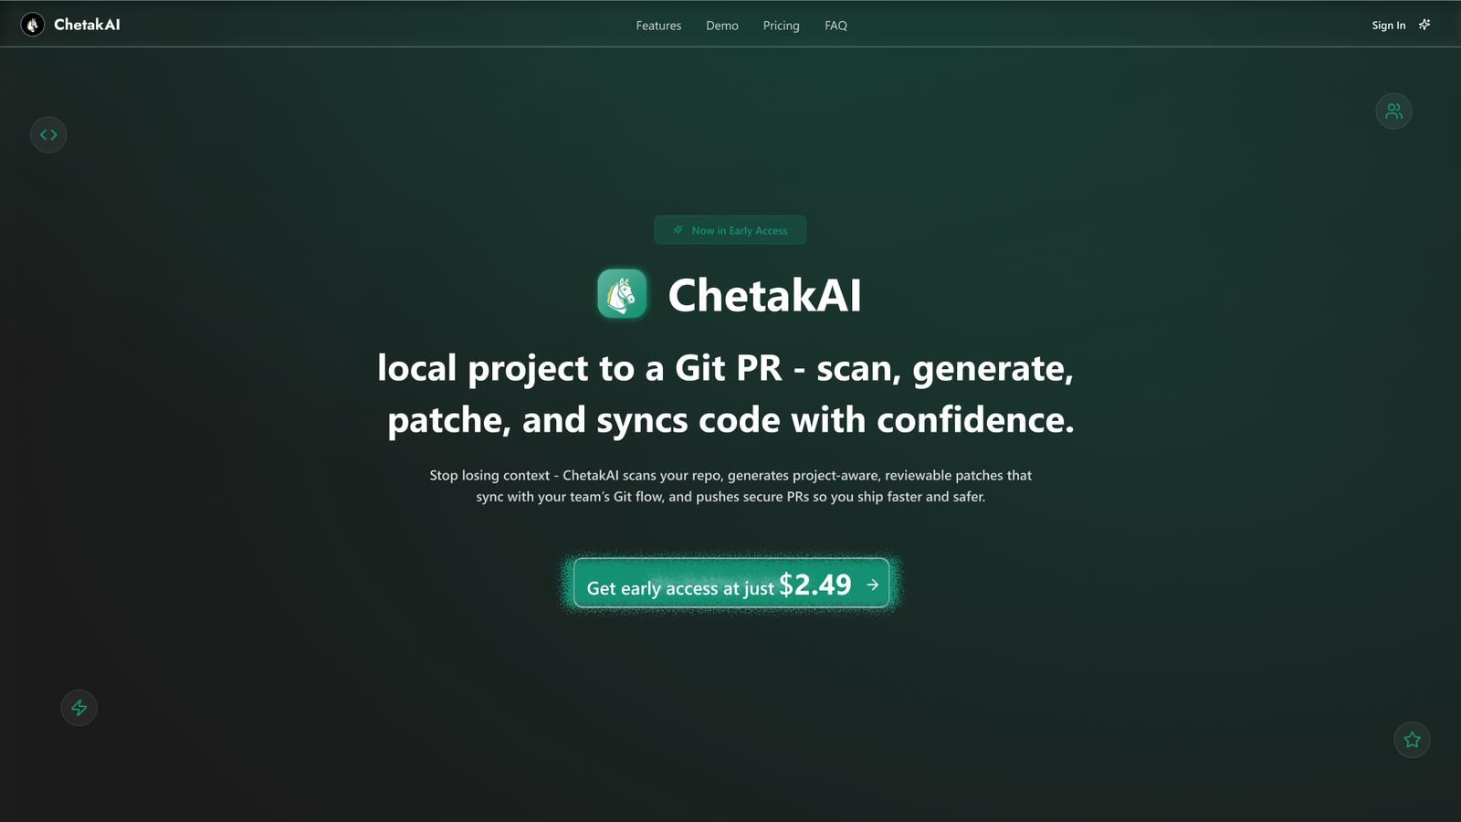1461x822 pixels.
Task: Click the Sign In link
Action: pos(1388,26)
